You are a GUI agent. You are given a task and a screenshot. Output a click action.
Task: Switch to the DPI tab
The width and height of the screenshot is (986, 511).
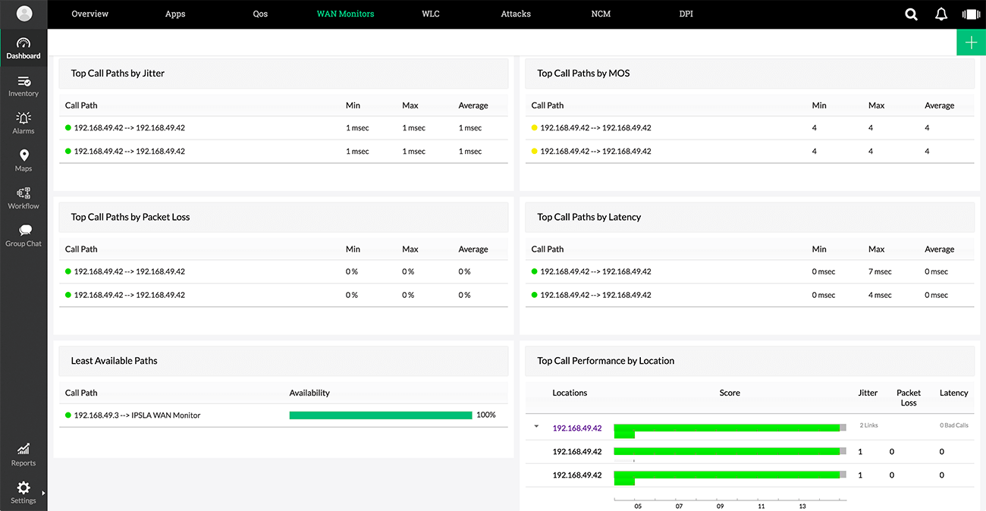click(686, 14)
